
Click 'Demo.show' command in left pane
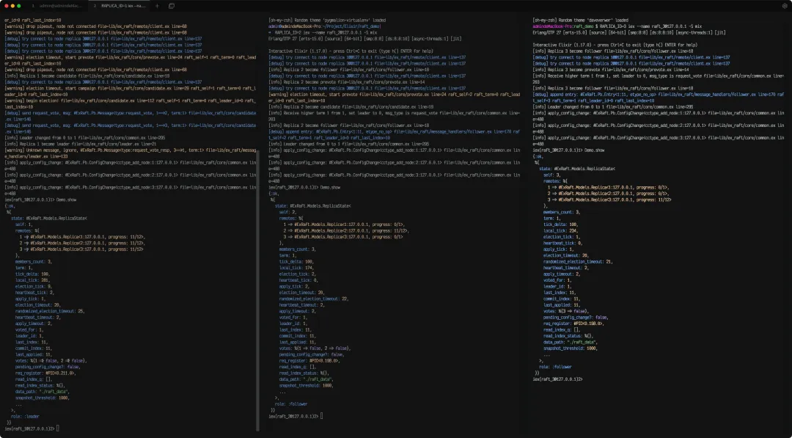pos(66,200)
